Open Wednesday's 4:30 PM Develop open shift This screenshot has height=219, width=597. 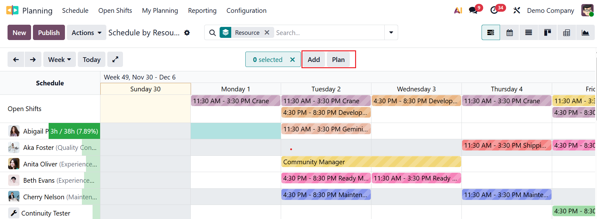(x=416, y=101)
